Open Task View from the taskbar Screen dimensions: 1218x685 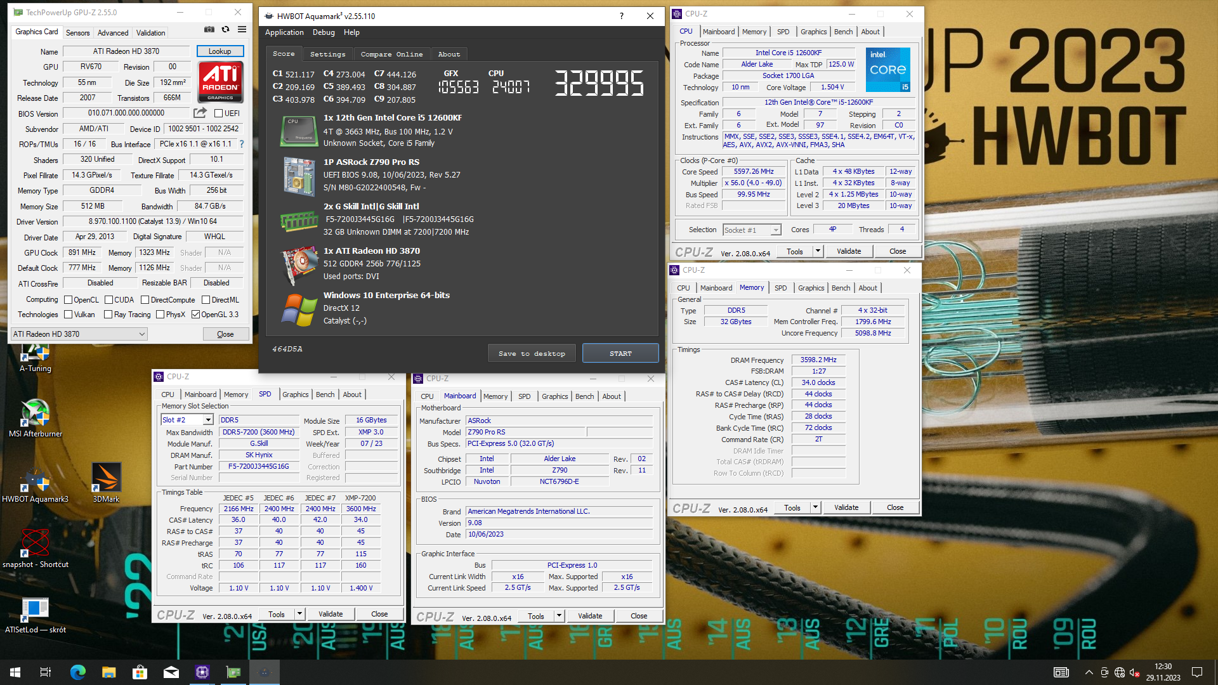46,672
